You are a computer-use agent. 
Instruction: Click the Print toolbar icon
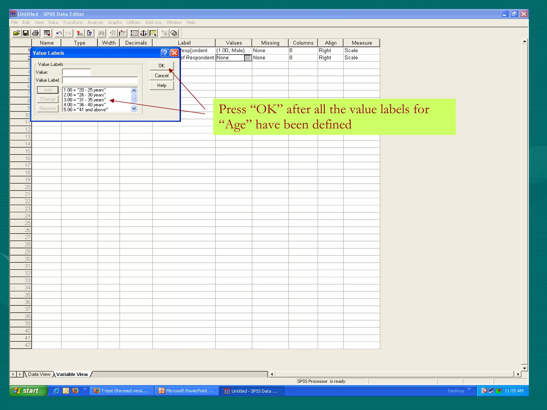(x=36, y=33)
